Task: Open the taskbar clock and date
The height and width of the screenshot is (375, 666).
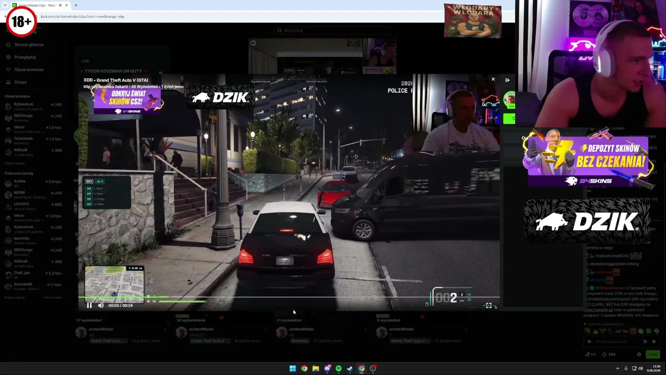Action: click(x=655, y=369)
